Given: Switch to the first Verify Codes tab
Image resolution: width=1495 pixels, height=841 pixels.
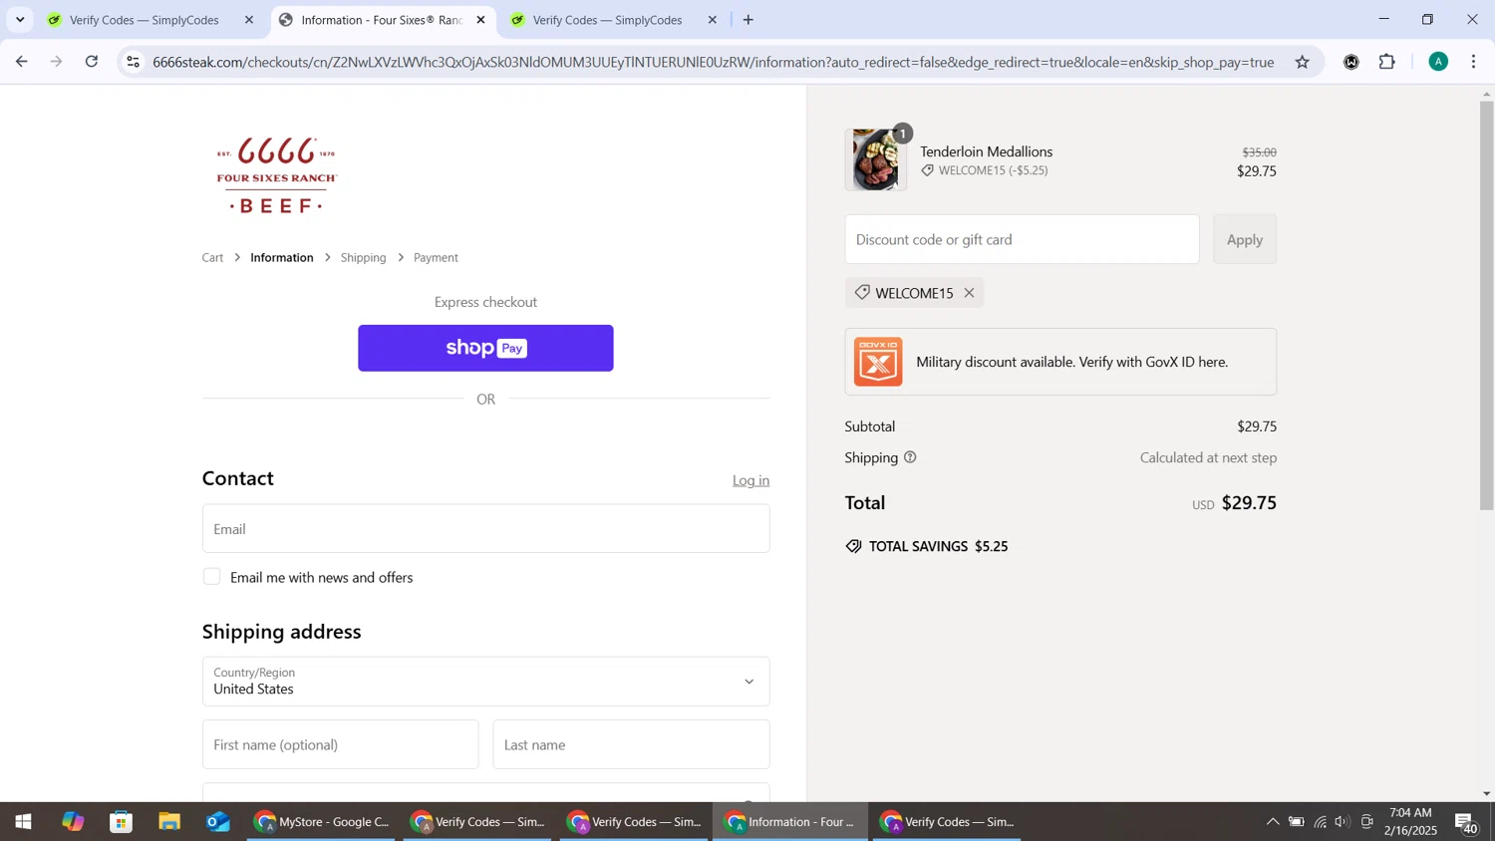Looking at the screenshot, I should (144, 20).
